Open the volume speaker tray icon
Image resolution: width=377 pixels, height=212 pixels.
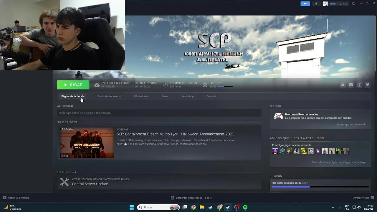pyautogui.click(x=359, y=207)
